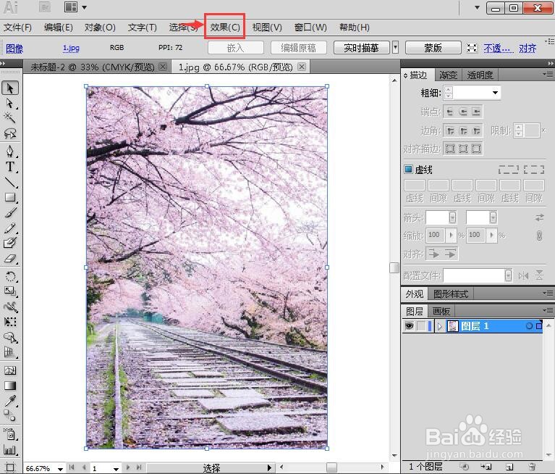Select the Eyedropper tool
555x474 pixels.
[10, 401]
